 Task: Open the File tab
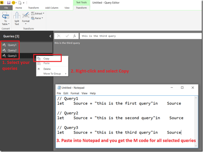6,8
